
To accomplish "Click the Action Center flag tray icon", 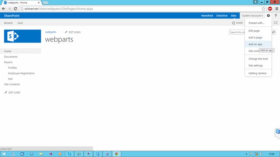I will [251, 154].
